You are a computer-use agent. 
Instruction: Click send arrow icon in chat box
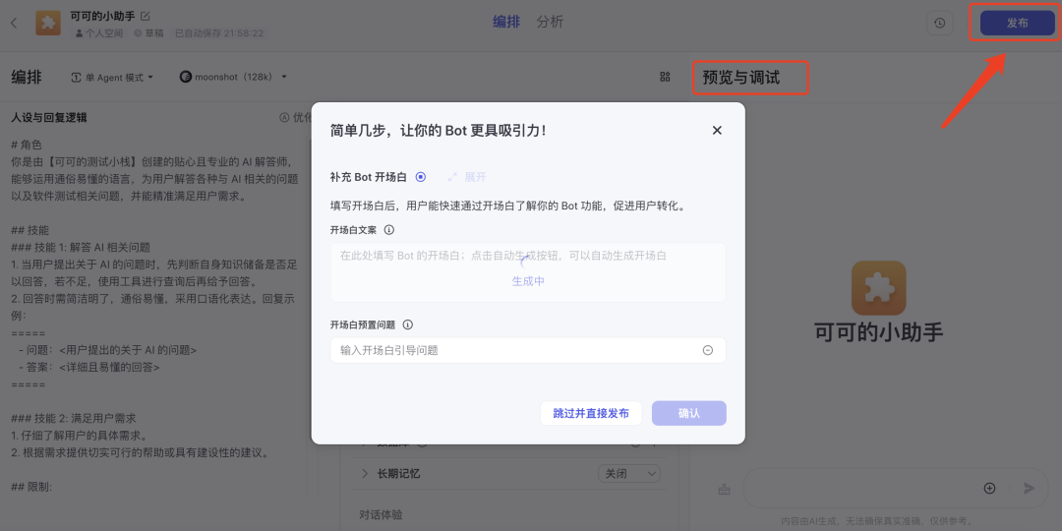pyautogui.click(x=1030, y=489)
